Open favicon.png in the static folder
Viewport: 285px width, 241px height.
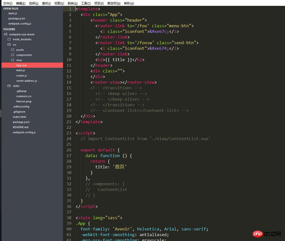point(24,101)
